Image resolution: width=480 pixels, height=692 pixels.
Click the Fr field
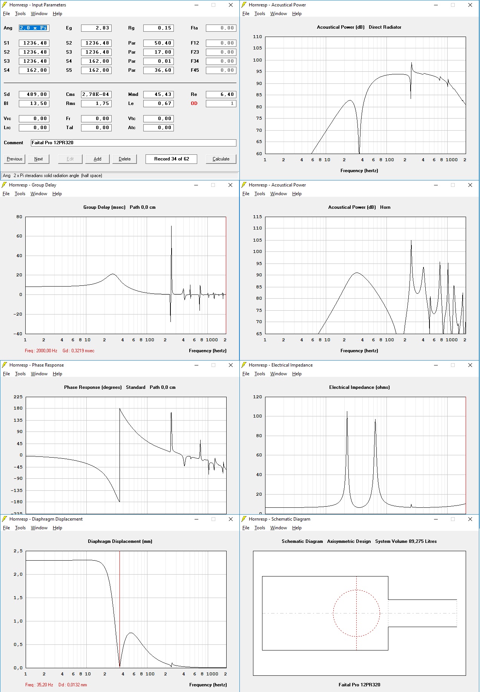pyautogui.click(x=96, y=119)
